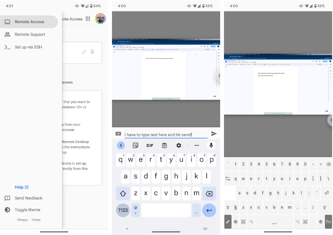333x235 pixels.
Task: Click the trash icon on the device card
Action: pyautogui.click(x=93, y=52)
